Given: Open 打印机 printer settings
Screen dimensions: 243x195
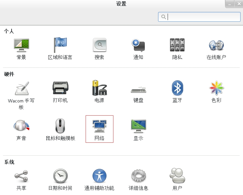Looking at the screenshot, I should point(60,92).
